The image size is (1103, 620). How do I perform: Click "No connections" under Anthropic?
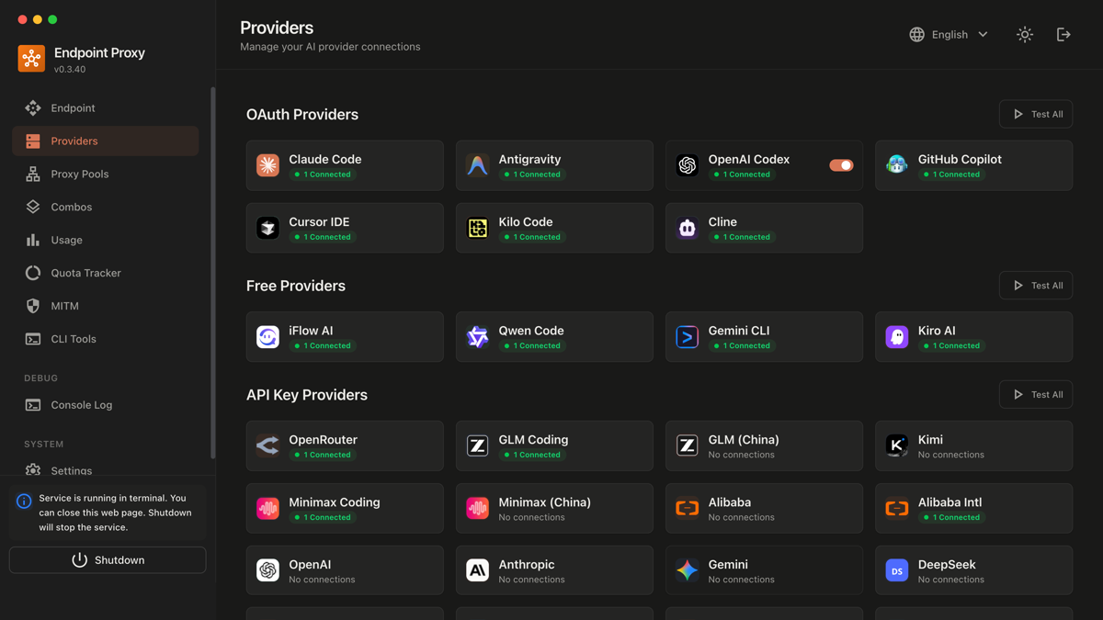point(531,580)
